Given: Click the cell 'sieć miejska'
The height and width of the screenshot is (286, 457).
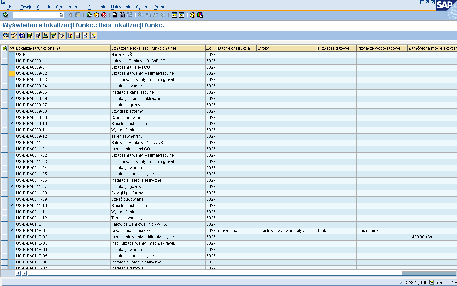Looking at the screenshot, I should tap(382, 231).
